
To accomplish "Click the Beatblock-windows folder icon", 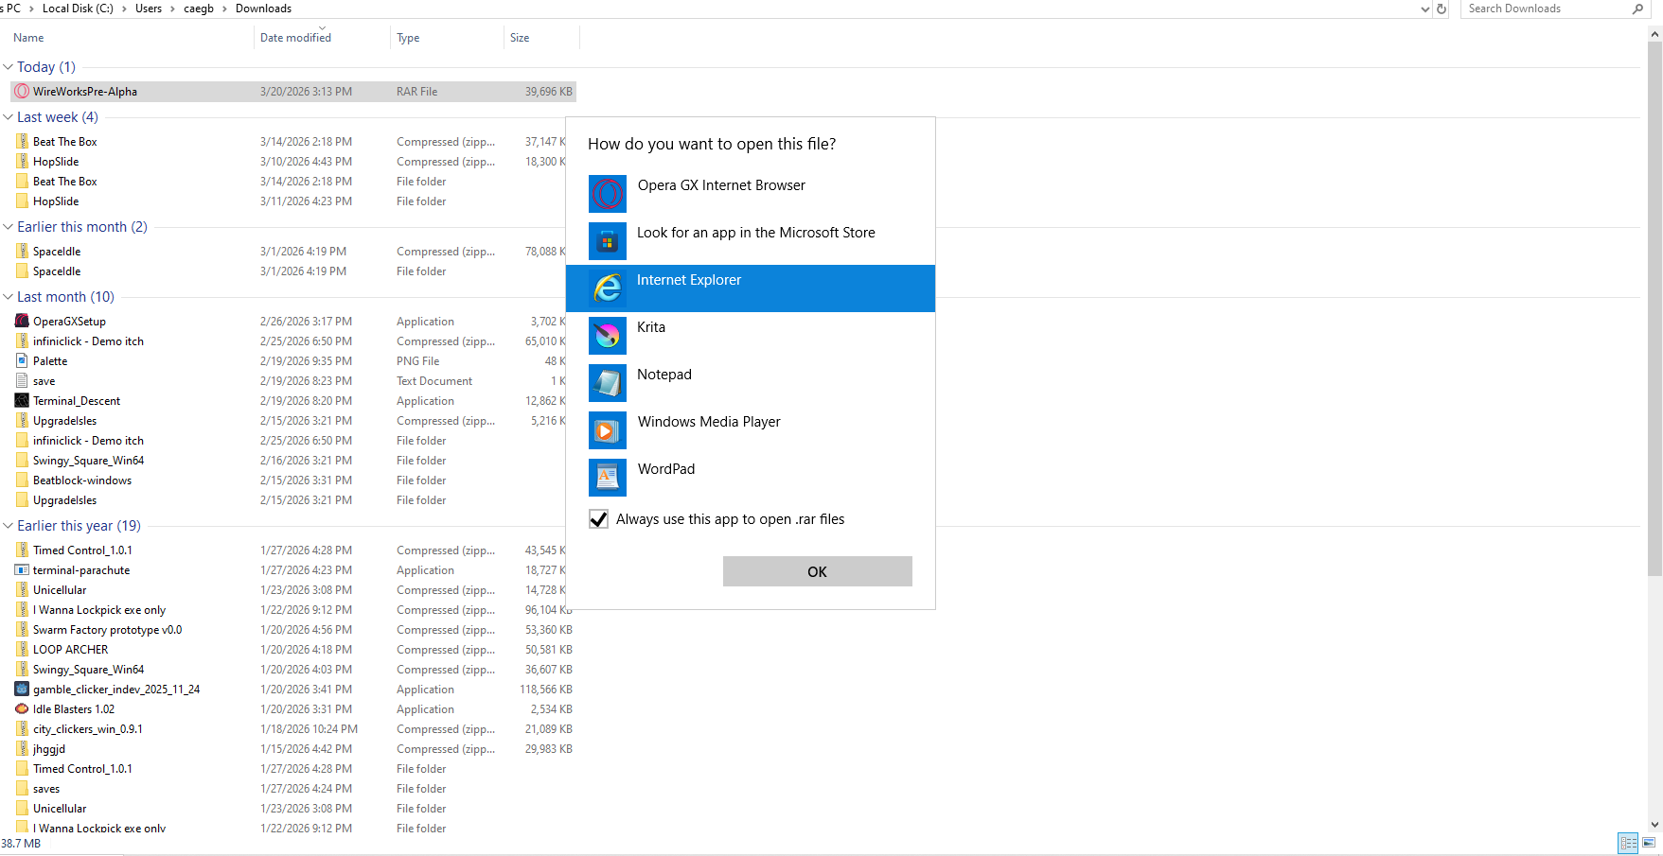I will click(22, 480).
